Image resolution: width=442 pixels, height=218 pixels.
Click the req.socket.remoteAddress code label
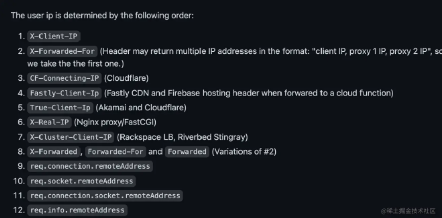[82, 181]
